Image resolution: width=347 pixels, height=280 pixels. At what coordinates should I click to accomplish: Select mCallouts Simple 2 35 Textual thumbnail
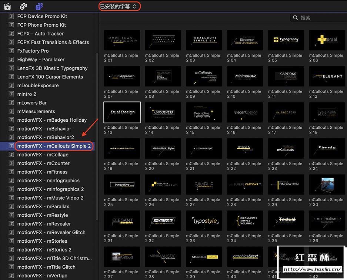[286, 220]
